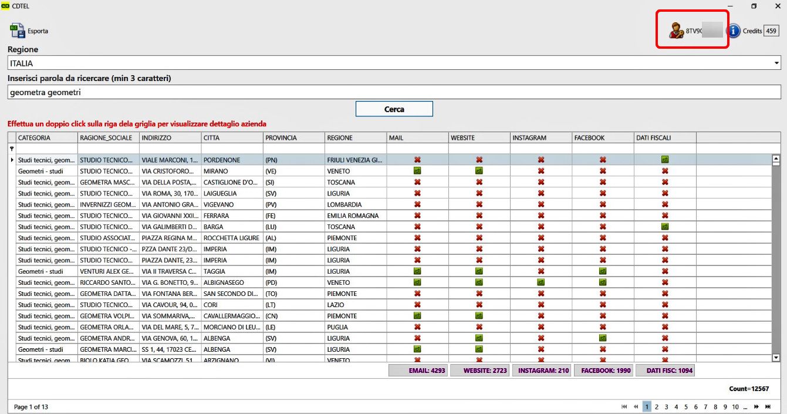Click red DATI FISCALI cross in ROCCHETTA LIGURE row

coord(665,238)
